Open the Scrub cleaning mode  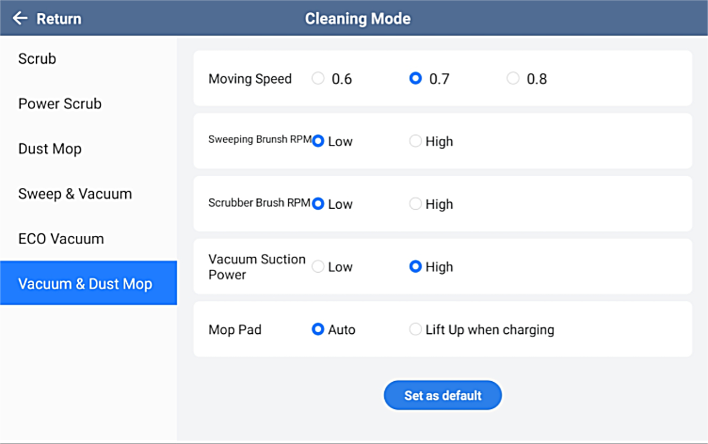tap(37, 59)
